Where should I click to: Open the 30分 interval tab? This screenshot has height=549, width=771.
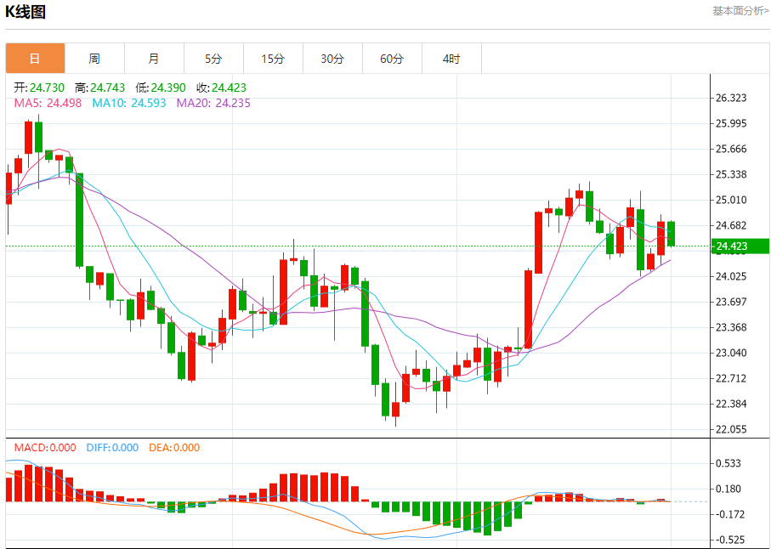pyautogui.click(x=332, y=59)
